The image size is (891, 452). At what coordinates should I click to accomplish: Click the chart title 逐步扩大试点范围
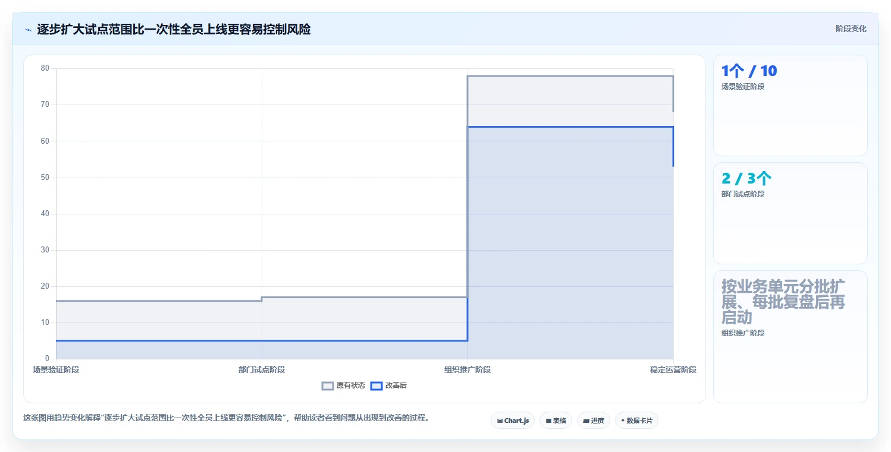pos(174,29)
